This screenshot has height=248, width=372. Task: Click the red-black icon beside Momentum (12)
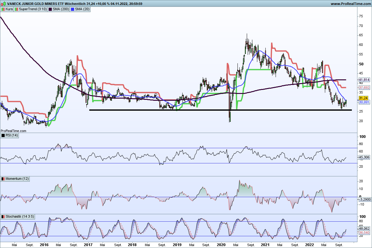(x=3, y=179)
